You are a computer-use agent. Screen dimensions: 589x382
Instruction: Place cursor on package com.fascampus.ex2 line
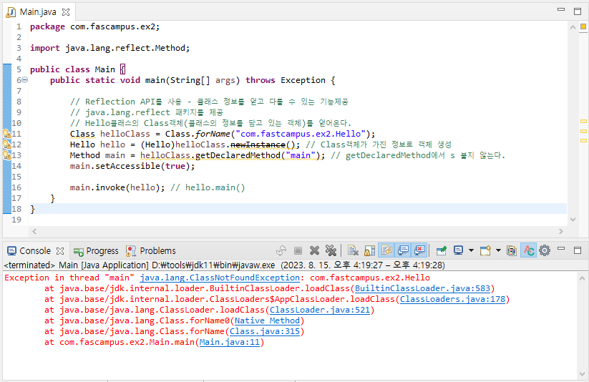(95, 26)
